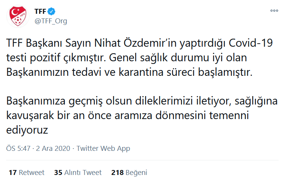Click the blue verified badge
Viewport: 284px width, 183px height.
tap(51, 11)
